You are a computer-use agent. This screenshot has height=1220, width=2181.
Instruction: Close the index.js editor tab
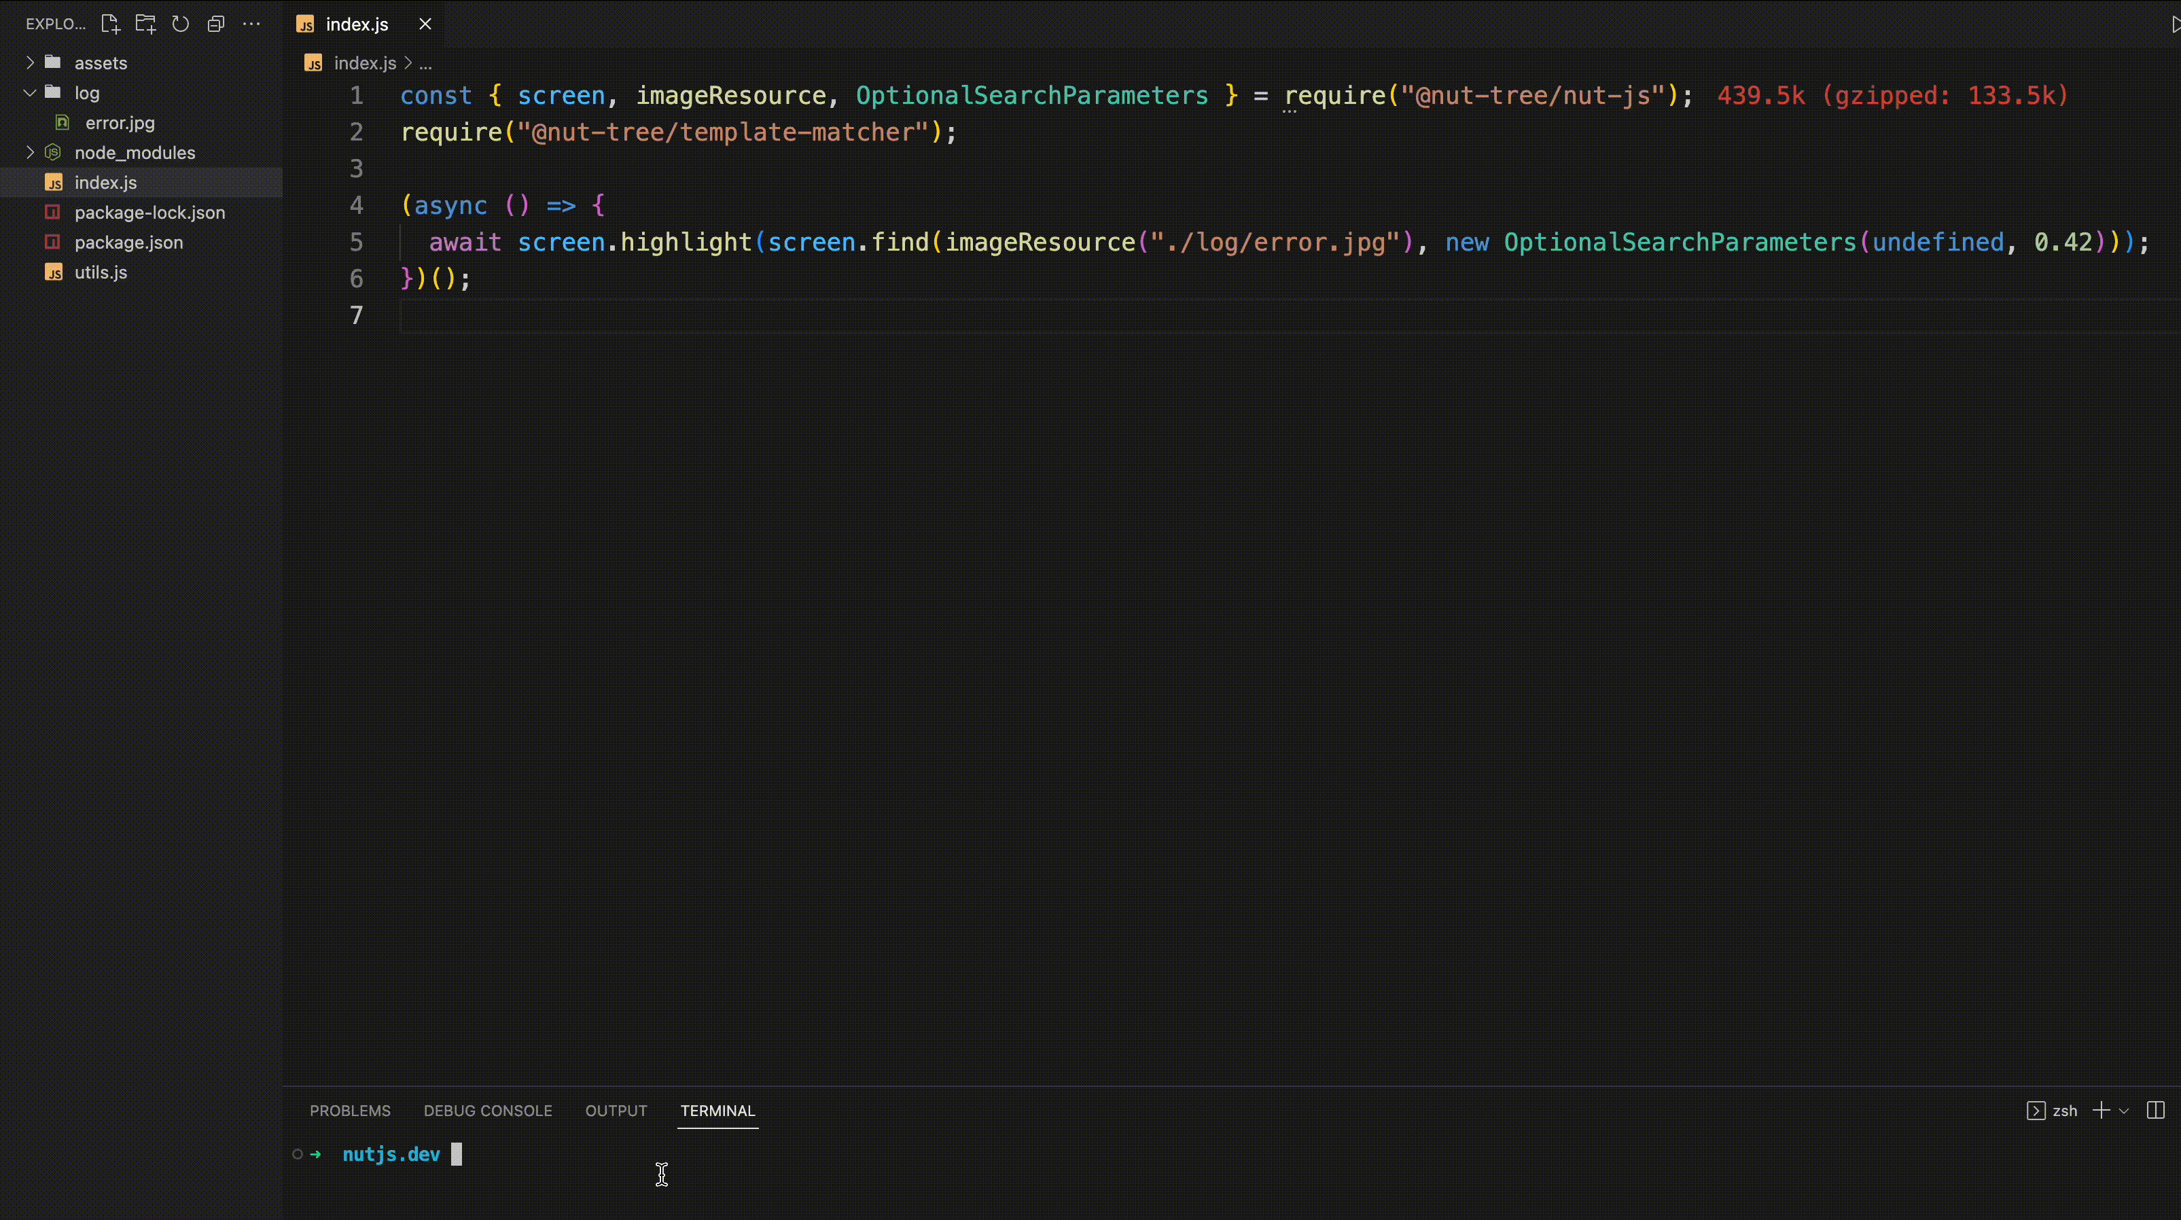tap(425, 24)
